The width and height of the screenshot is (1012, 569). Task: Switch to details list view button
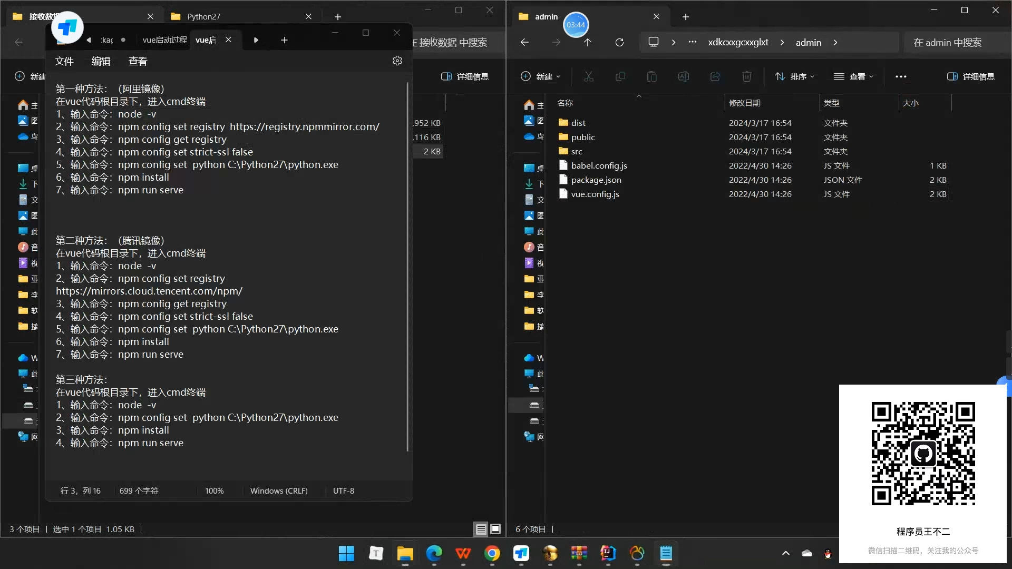tap(481, 529)
